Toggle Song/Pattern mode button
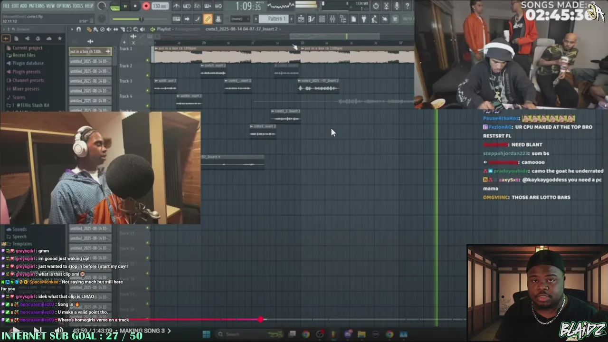This screenshot has width=608, height=342. [x=115, y=7]
